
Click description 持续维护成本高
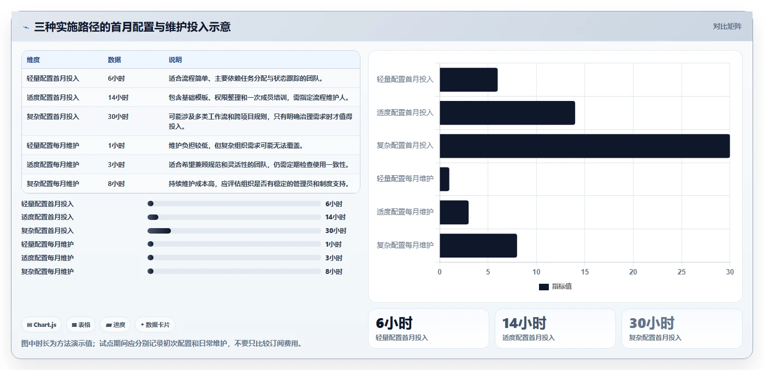click(x=259, y=184)
